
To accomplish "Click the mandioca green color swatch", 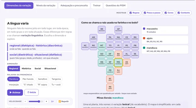I will click(x=144, y=48).
